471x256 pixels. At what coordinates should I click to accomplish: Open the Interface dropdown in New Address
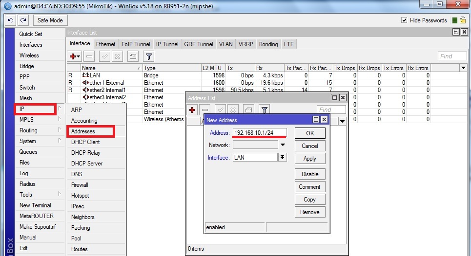coord(283,158)
